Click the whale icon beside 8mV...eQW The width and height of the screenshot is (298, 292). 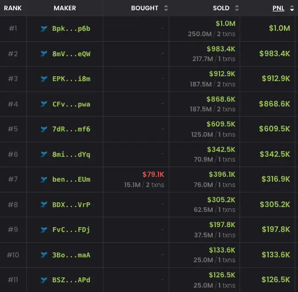click(x=44, y=54)
